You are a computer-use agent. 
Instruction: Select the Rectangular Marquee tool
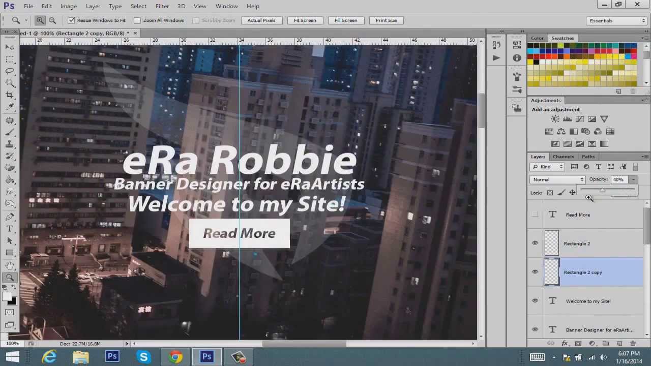tap(10, 59)
